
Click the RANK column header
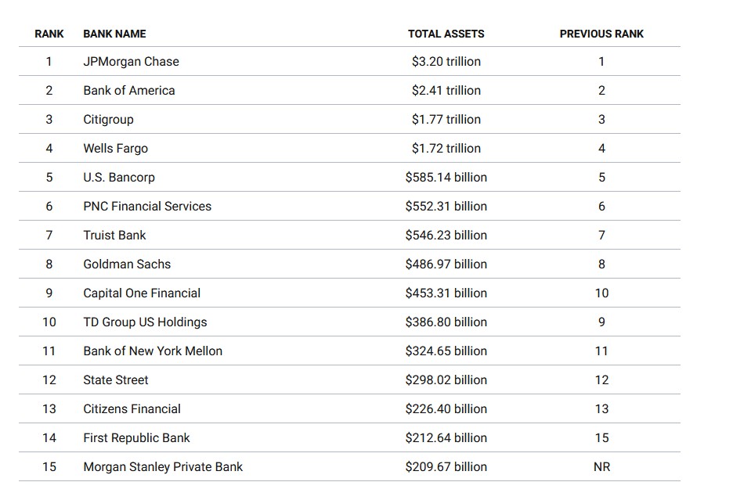[49, 34]
